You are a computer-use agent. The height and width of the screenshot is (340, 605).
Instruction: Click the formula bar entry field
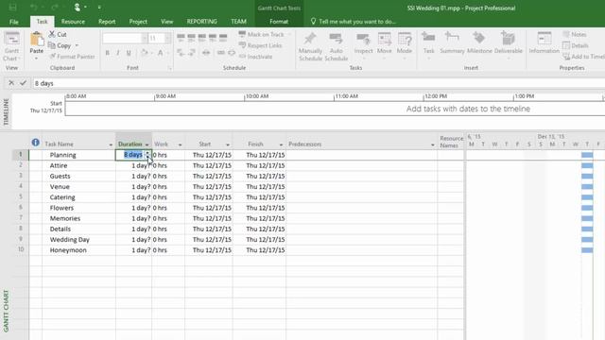pyautogui.click(x=319, y=83)
